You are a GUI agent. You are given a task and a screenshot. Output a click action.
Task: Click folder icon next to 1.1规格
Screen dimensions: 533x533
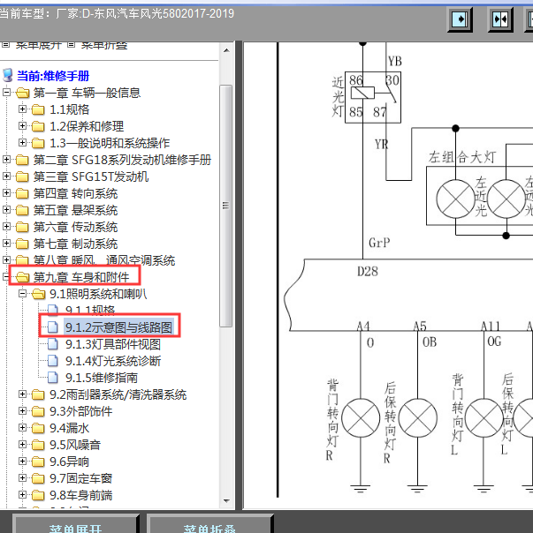[38, 109]
